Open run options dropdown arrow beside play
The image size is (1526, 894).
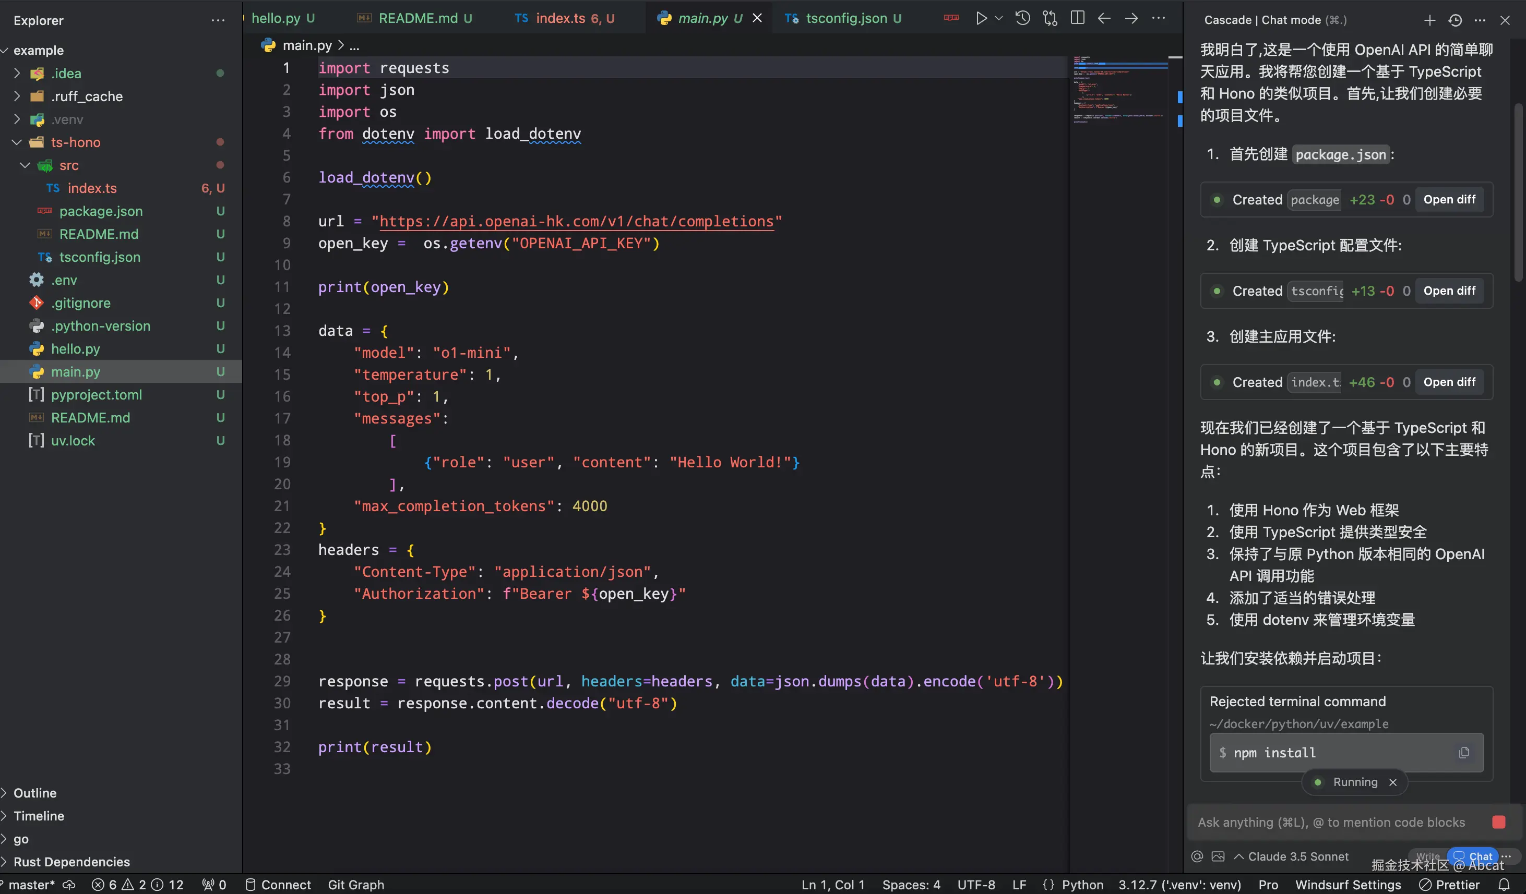(x=999, y=18)
